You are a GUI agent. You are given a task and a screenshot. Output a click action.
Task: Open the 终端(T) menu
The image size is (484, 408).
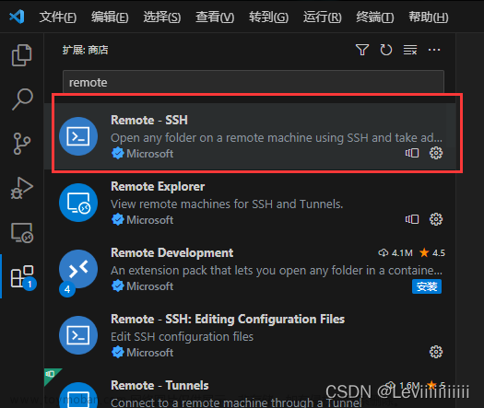point(375,17)
